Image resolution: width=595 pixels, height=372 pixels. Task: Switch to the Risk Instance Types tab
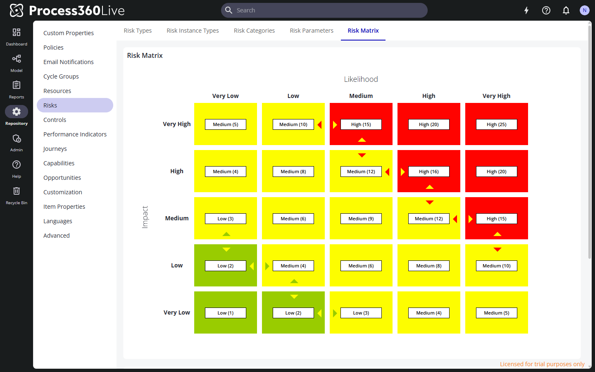point(193,31)
